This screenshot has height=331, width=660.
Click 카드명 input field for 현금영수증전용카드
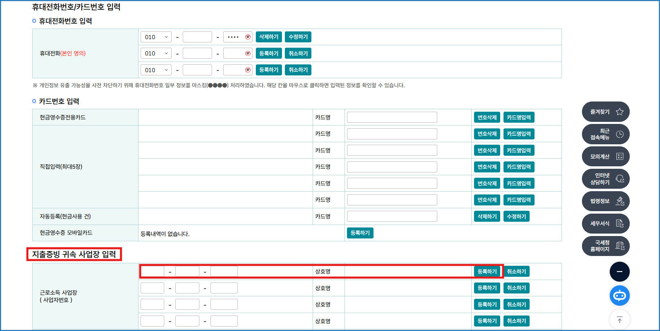click(392, 117)
